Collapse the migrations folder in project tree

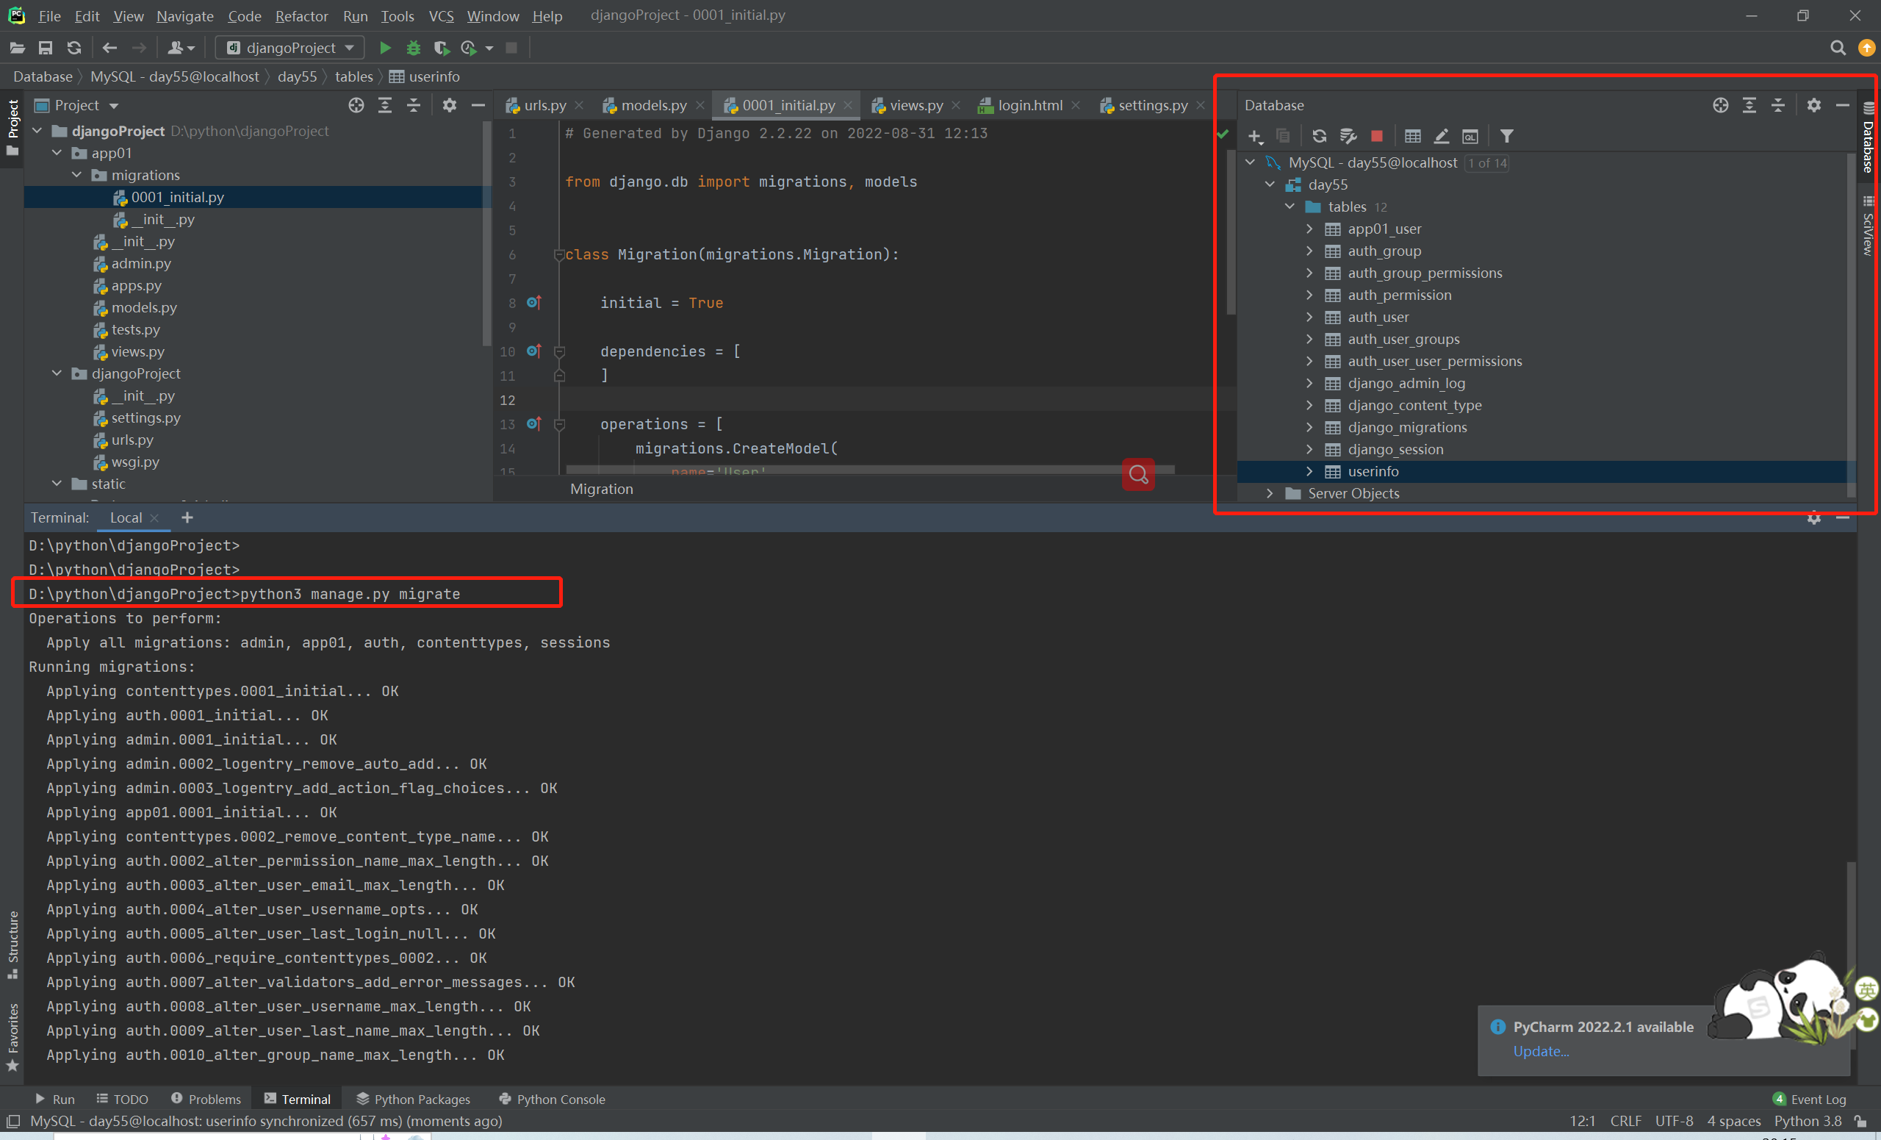(x=77, y=175)
